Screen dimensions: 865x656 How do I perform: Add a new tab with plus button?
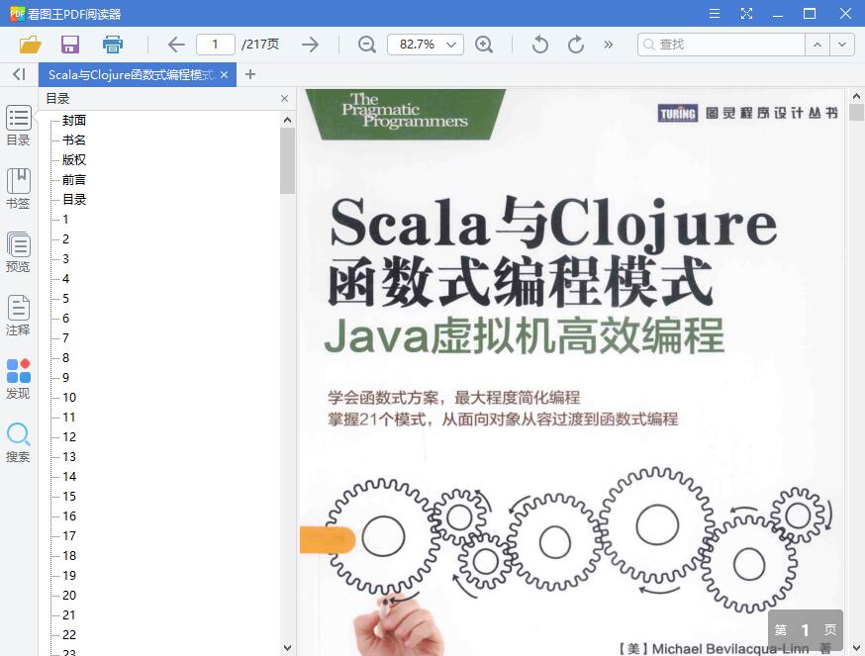coord(250,74)
